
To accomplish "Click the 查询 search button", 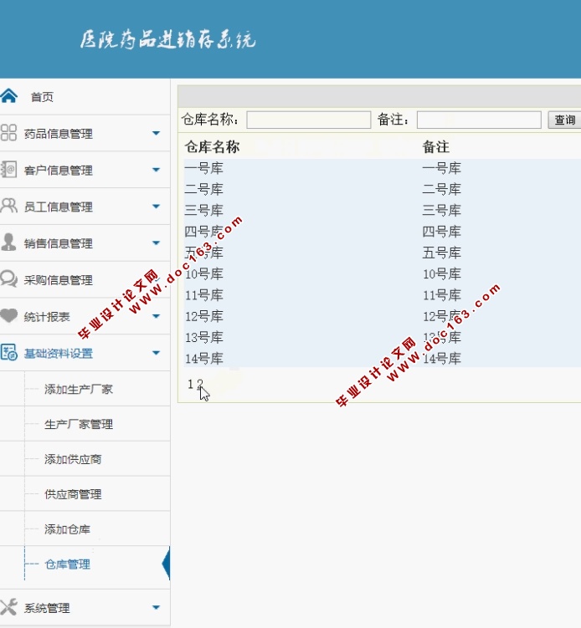I will (x=564, y=120).
